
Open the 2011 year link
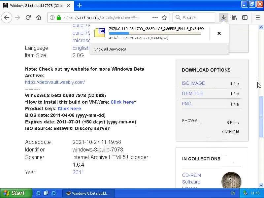click(x=78, y=172)
